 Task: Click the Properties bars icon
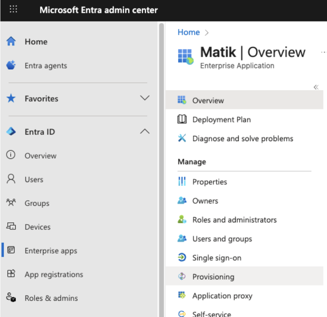point(182,182)
